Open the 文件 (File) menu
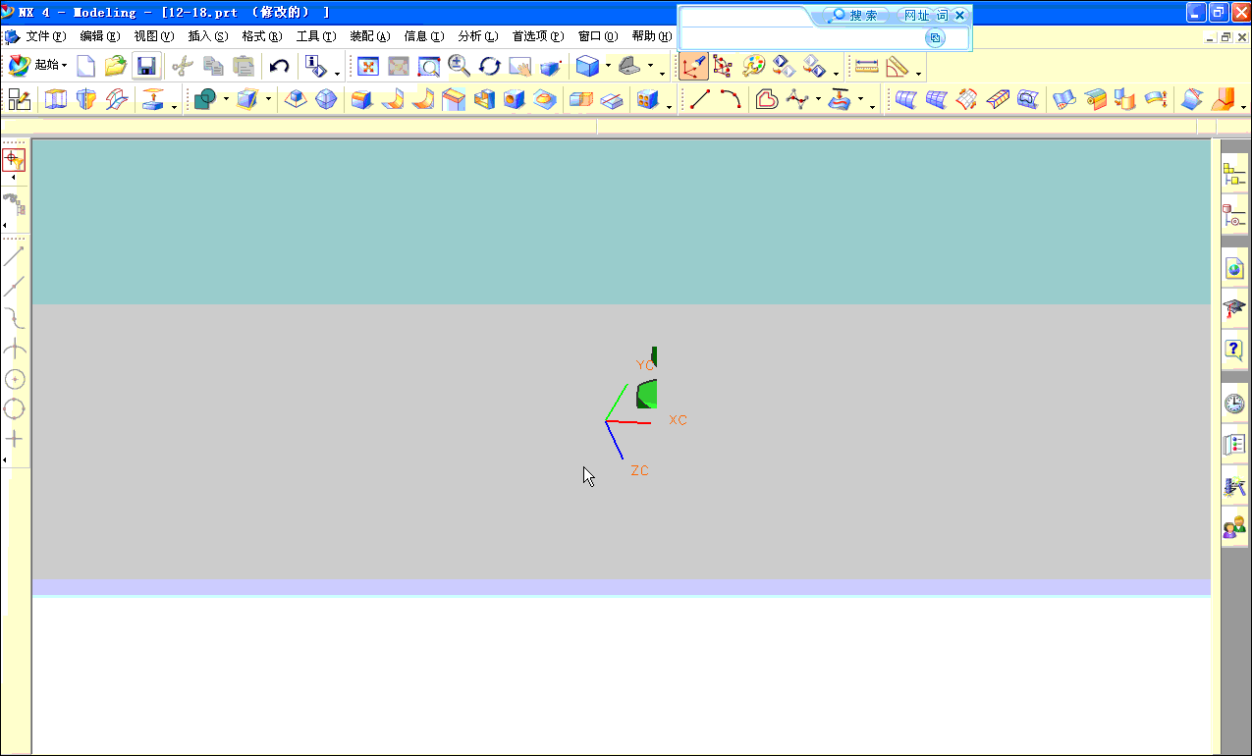Viewport: 1252px width, 756px height. (x=45, y=36)
